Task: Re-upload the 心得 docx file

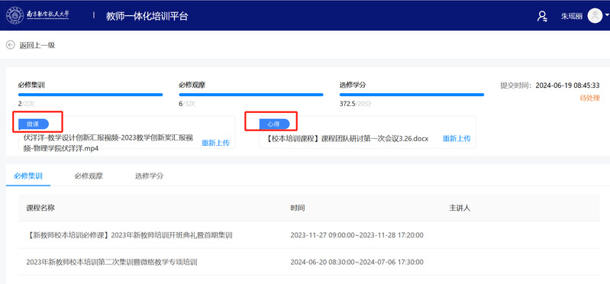Action: [x=457, y=138]
